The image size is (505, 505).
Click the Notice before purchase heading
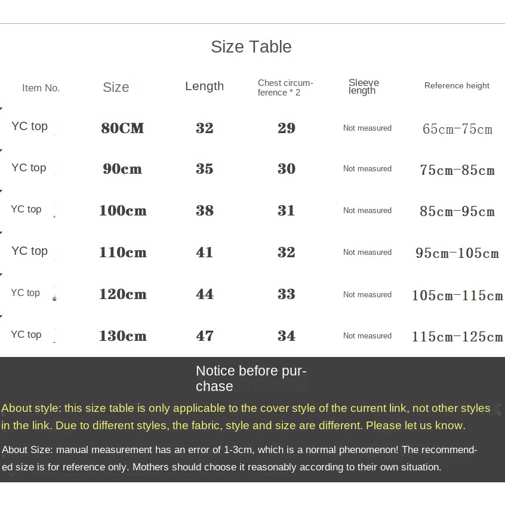[x=251, y=378]
